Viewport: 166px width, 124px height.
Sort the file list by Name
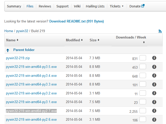coord(12,40)
